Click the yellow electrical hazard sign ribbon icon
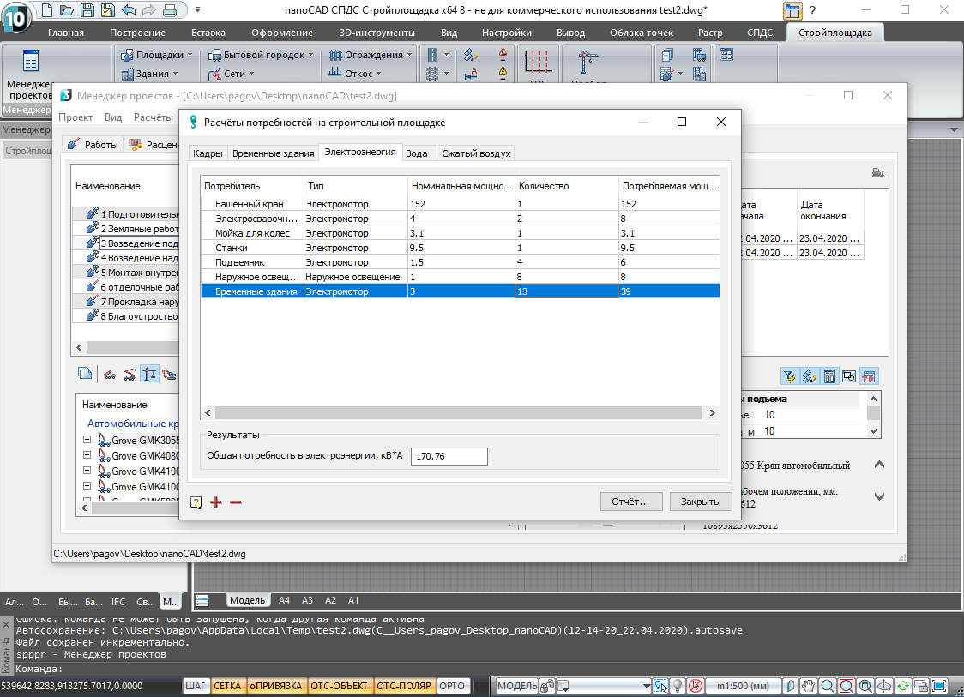This screenshot has width=964, height=697. coord(503,74)
